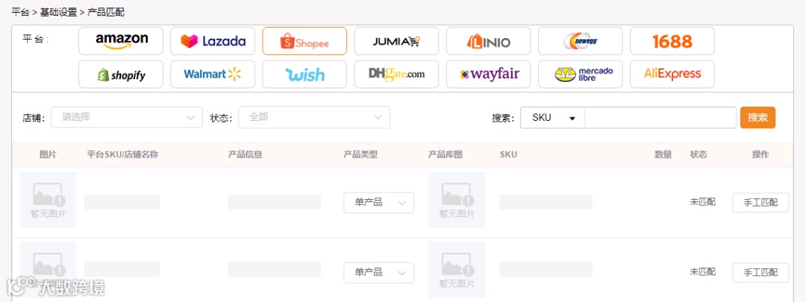Screen dimensions: 806x302
Task: Click first row 产品库图 placeholder image
Action: point(457,200)
